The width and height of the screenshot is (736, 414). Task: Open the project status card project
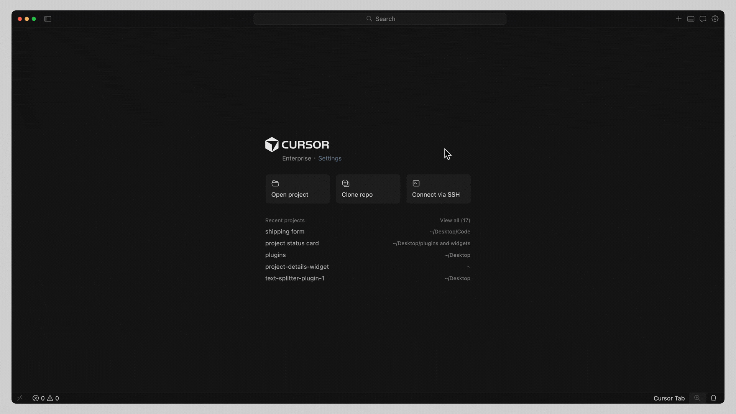coord(292,243)
